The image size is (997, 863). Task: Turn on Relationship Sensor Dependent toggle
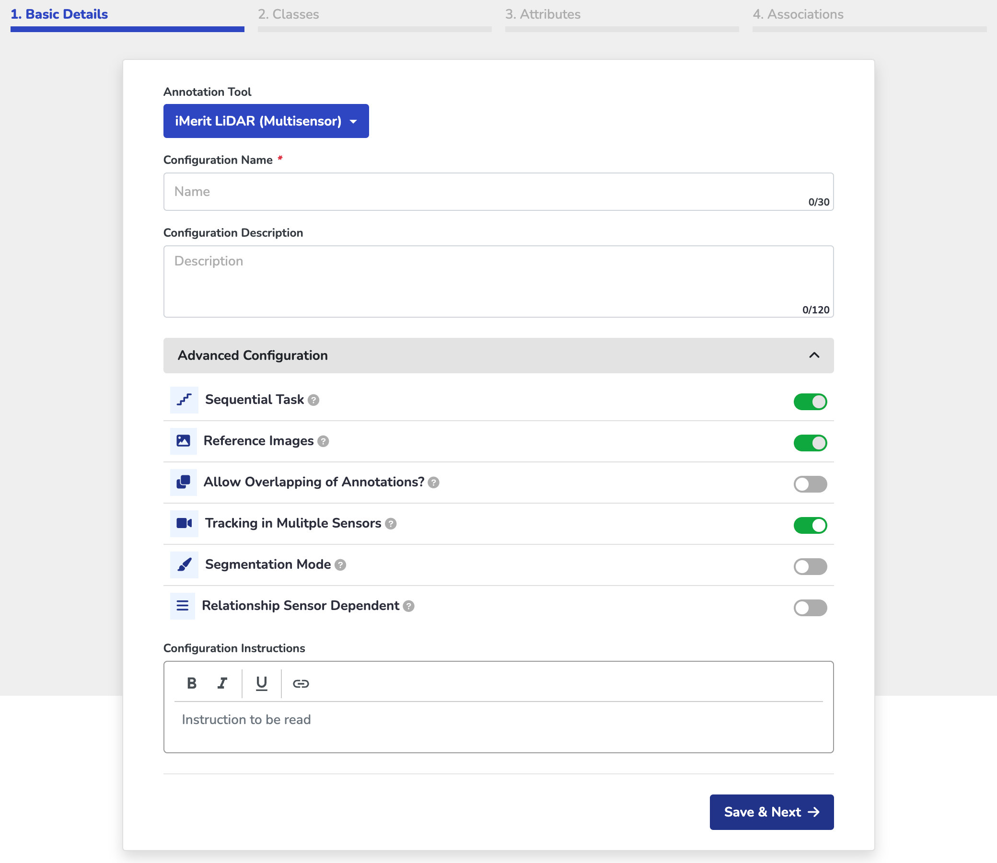click(x=810, y=608)
